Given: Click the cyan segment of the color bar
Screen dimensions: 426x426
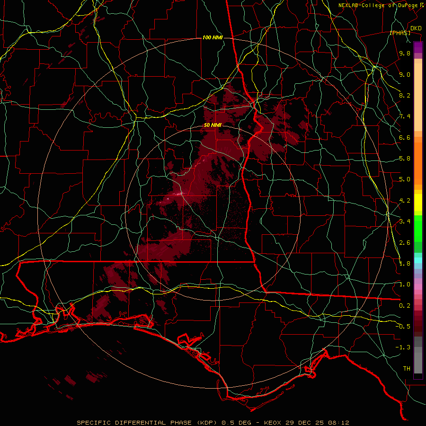Looking at the screenshot, I should 418,260.
